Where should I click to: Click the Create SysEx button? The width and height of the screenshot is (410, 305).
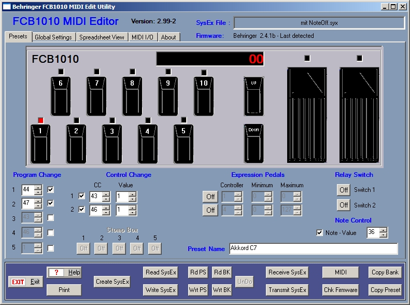(112, 282)
